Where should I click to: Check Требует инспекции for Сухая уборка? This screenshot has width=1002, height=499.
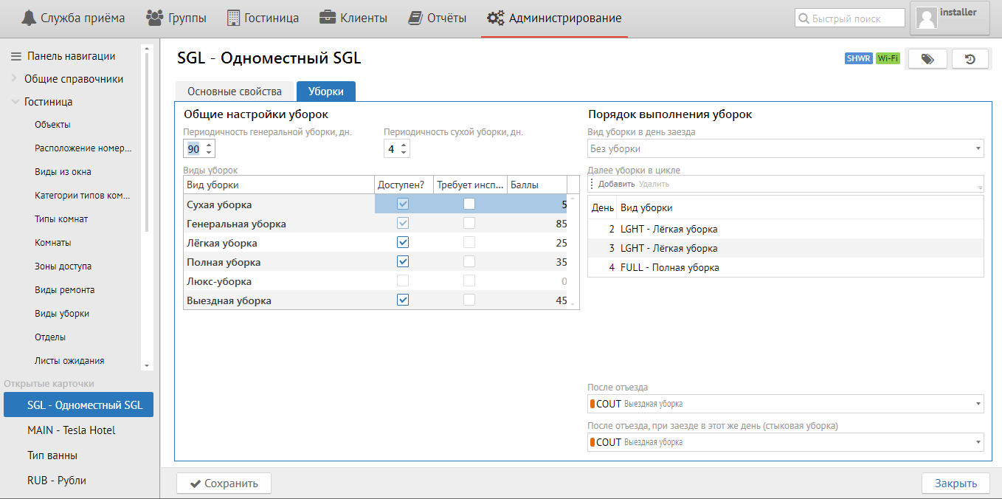point(469,204)
